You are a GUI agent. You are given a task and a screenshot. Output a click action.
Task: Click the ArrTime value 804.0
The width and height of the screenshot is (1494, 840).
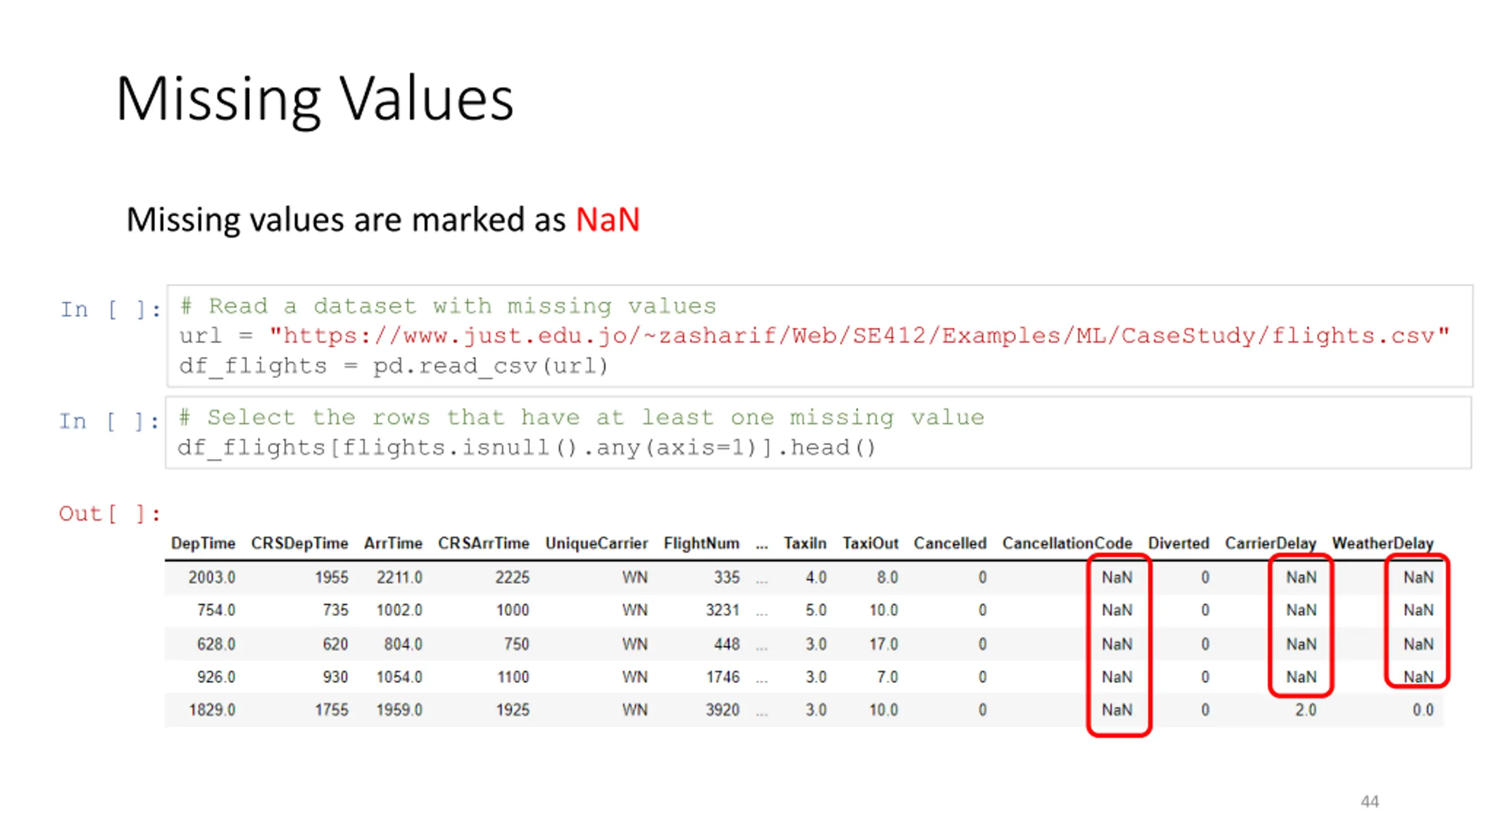coord(403,644)
